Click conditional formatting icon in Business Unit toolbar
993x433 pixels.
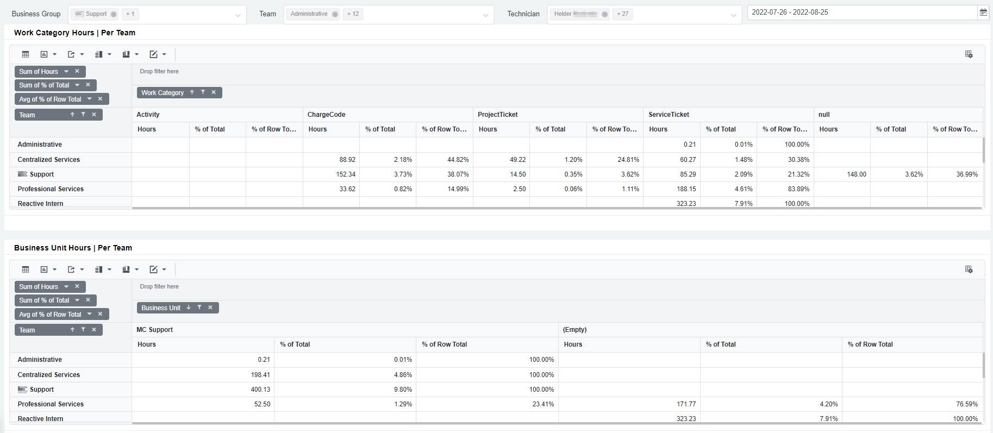153,269
